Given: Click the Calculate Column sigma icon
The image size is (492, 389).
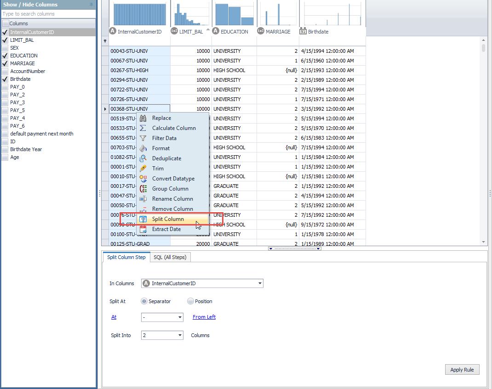Looking at the screenshot, I should (143, 128).
